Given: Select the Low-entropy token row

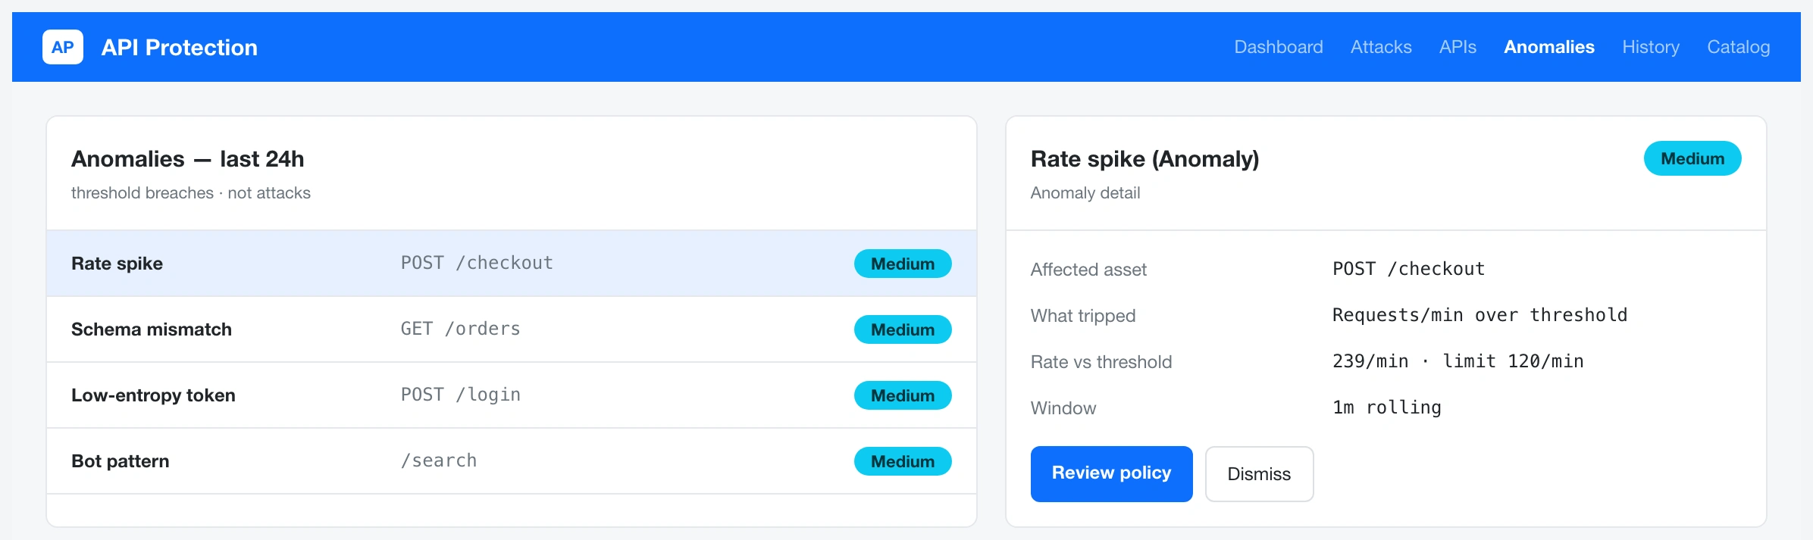Looking at the screenshot, I should point(512,395).
